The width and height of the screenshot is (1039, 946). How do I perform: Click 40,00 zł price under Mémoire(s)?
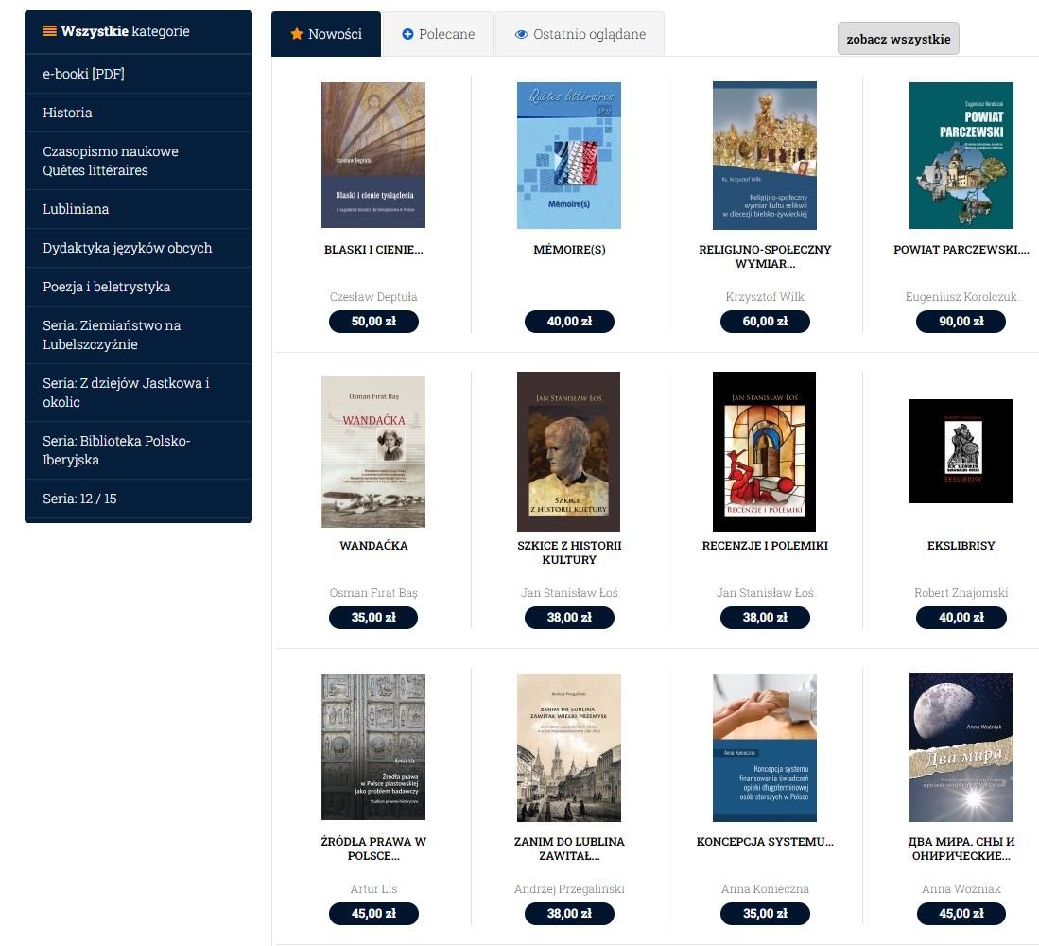click(x=569, y=322)
